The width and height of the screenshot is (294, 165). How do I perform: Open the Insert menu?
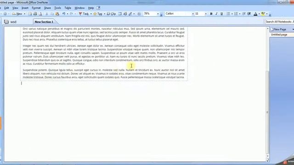[25, 8]
